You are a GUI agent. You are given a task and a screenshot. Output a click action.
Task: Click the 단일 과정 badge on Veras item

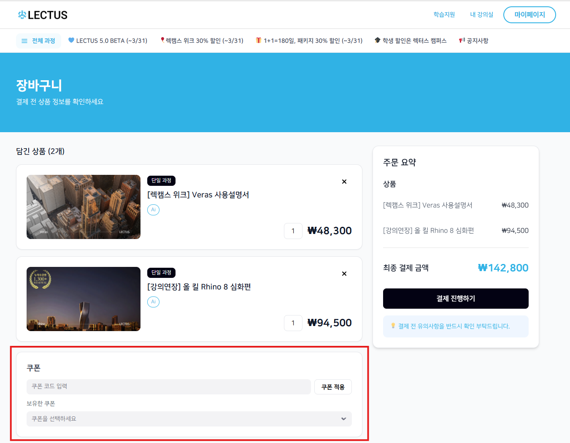[161, 181]
